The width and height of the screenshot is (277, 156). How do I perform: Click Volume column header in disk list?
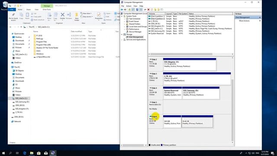coord(157,13)
